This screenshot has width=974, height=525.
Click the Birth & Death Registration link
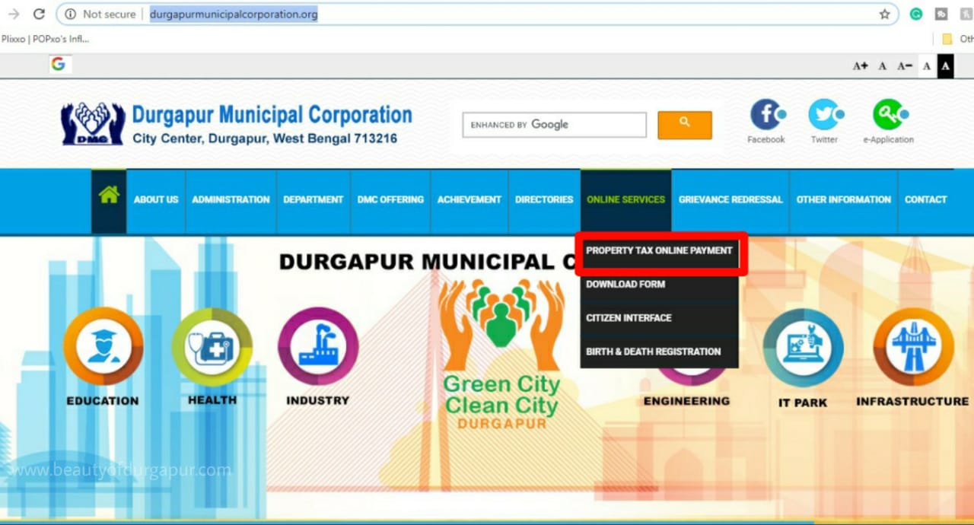pyautogui.click(x=651, y=352)
